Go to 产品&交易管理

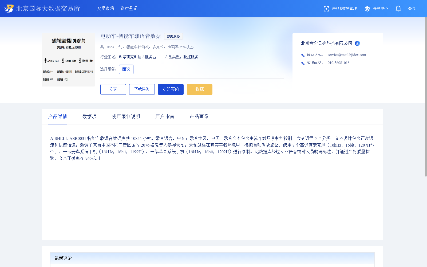(344, 9)
